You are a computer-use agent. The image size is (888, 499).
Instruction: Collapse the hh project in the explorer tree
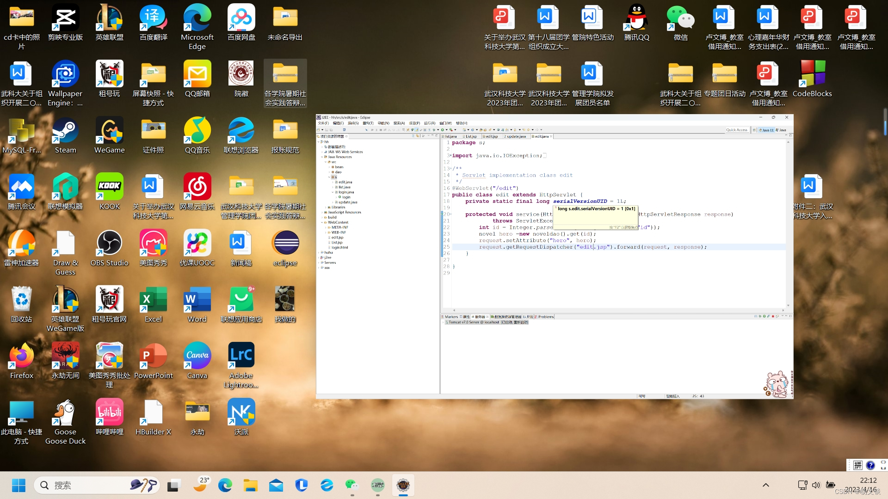pyautogui.click(x=318, y=142)
